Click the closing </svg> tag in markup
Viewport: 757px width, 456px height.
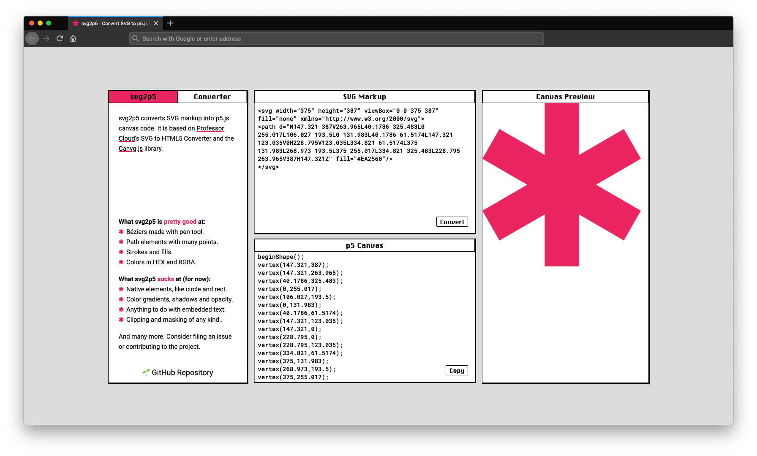(x=268, y=167)
